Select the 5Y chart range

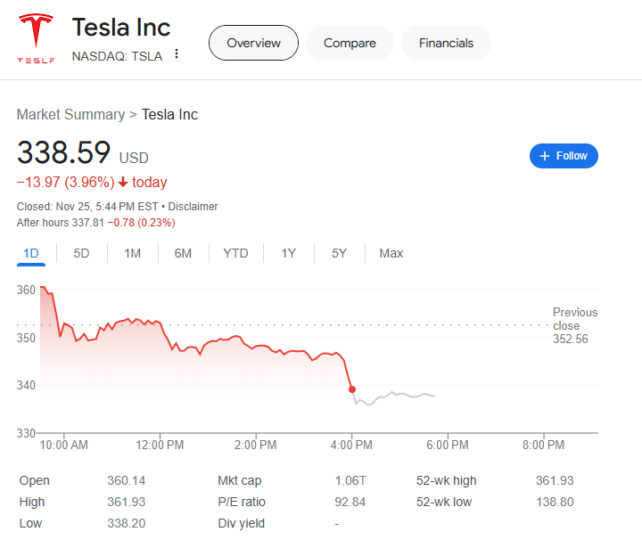pyautogui.click(x=339, y=253)
